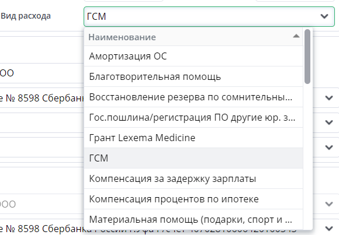Select Восстановление резерва по сомнительны… item
This screenshot has height=235, width=339.
pyautogui.click(x=193, y=97)
